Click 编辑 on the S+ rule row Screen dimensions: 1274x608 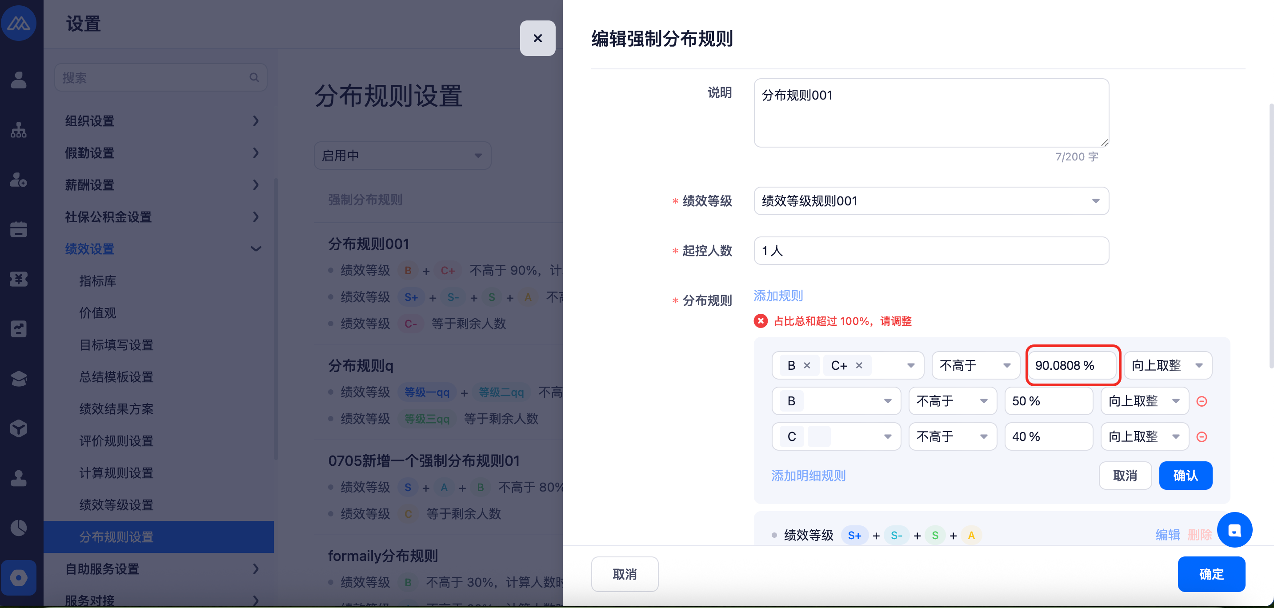1168,536
